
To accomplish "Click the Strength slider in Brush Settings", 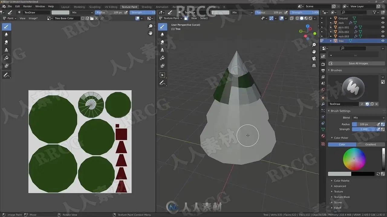I will click(x=364, y=129).
